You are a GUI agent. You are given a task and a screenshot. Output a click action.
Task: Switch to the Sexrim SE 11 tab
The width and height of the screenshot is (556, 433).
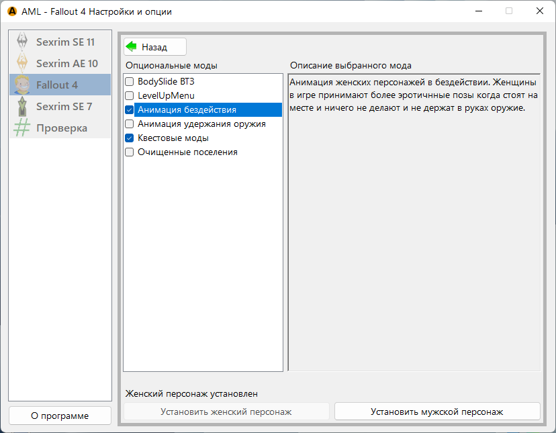pyautogui.click(x=64, y=42)
